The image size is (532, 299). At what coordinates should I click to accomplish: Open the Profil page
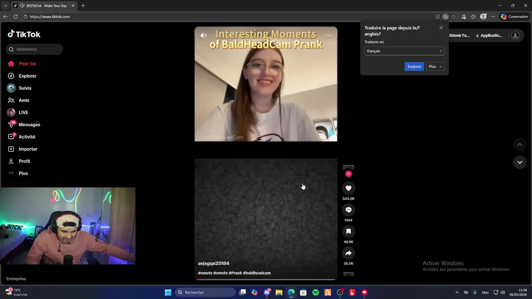(x=19, y=161)
